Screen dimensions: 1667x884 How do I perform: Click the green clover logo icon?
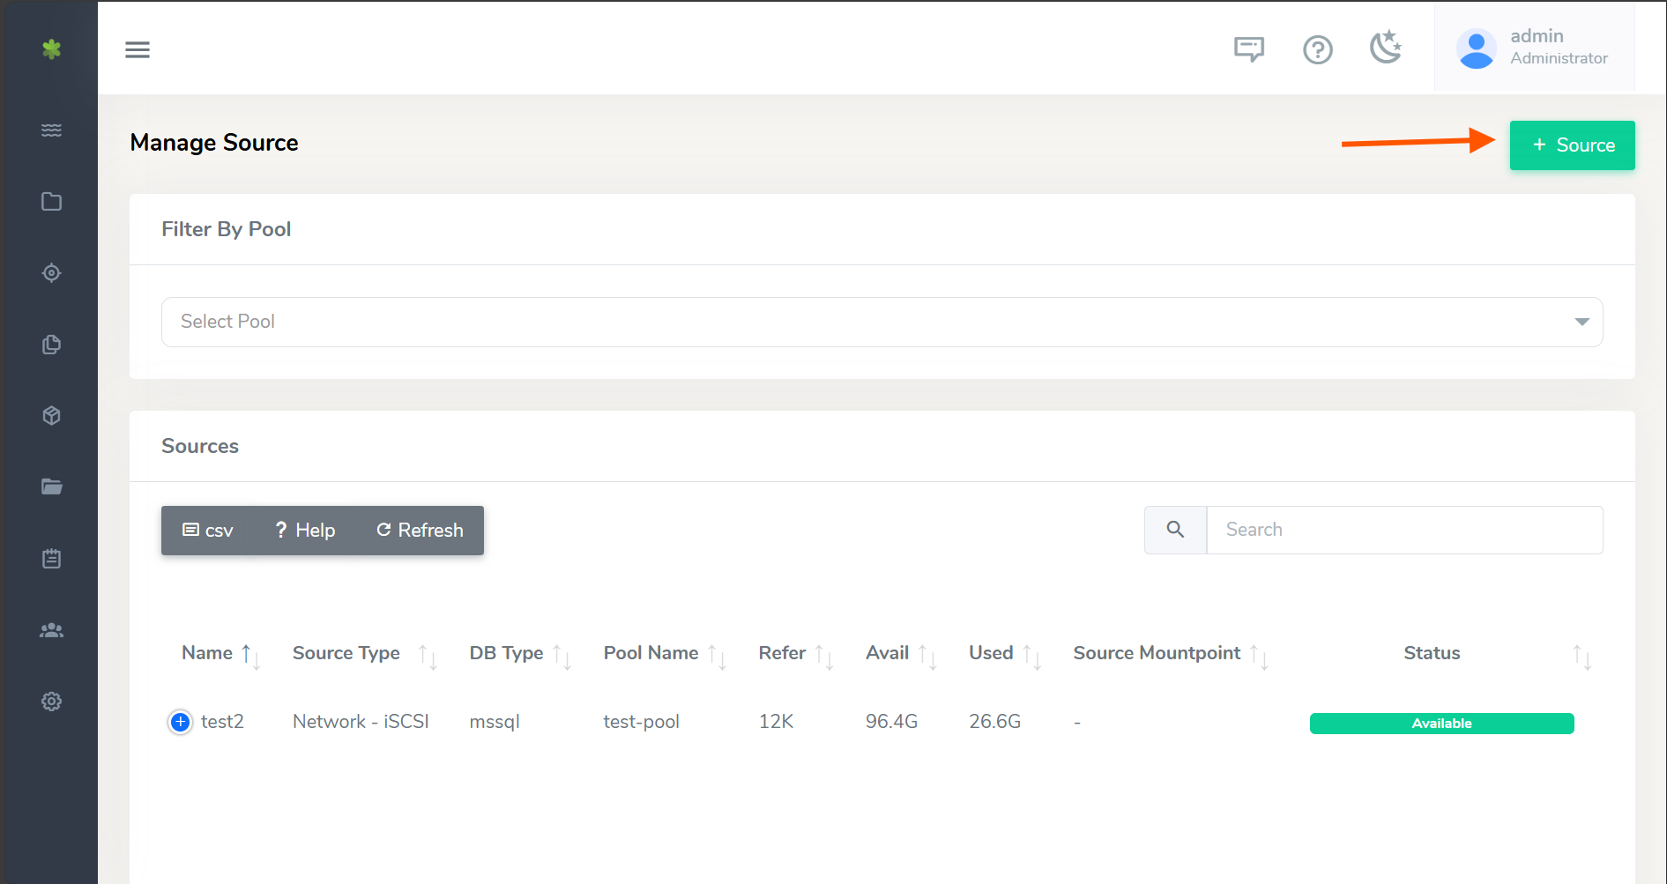pos(51,49)
